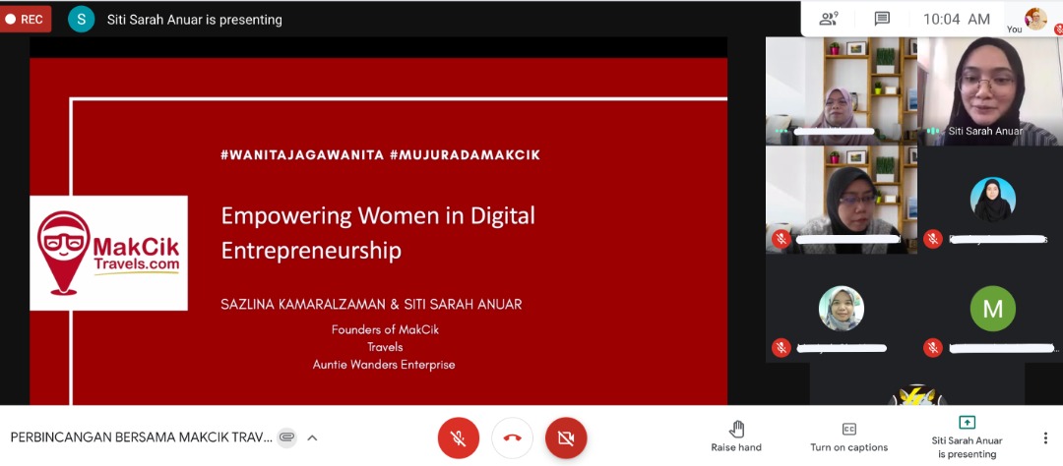Select the green M participant avatar tile
The image size is (1063, 466).
(x=992, y=310)
